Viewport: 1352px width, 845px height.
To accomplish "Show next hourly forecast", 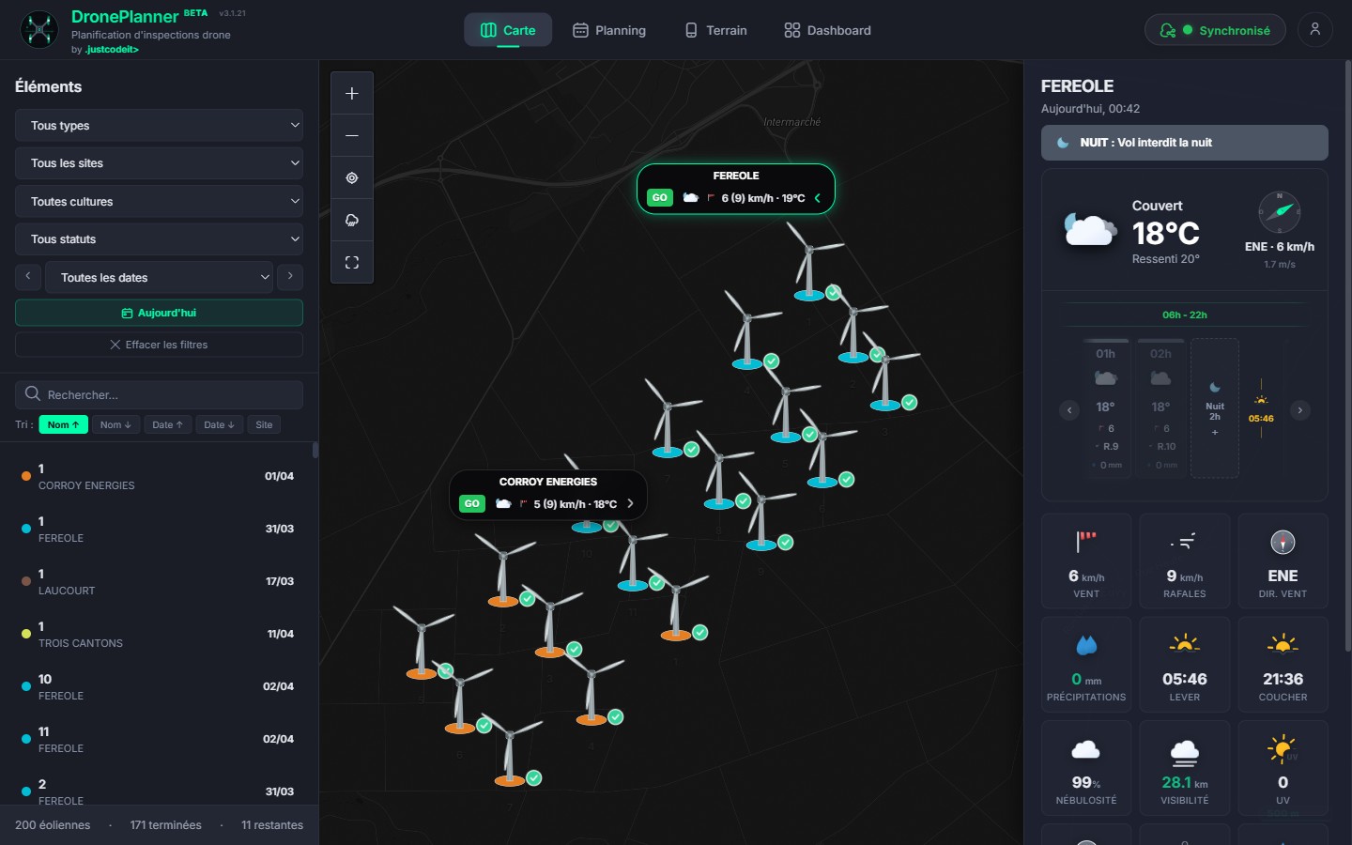I will point(1300,410).
